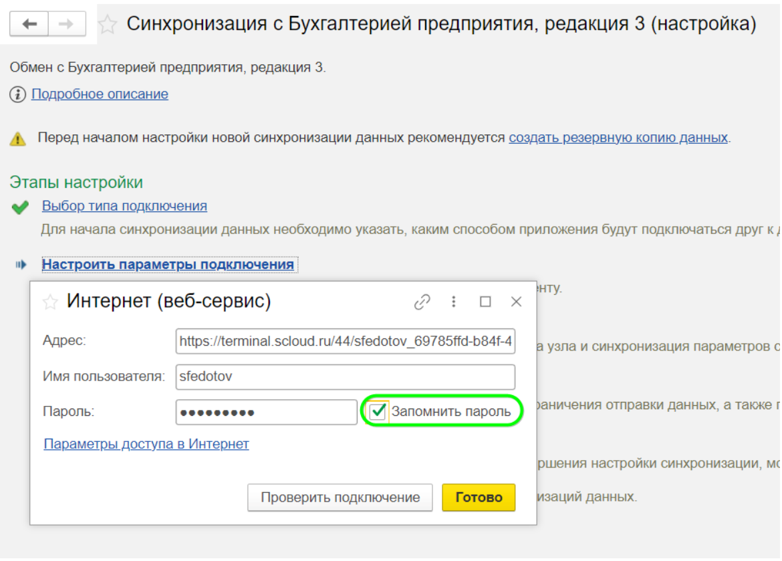This screenshot has width=782, height=561.
Task: Open the three-dot menu in the dialog header
Action: (454, 302)
